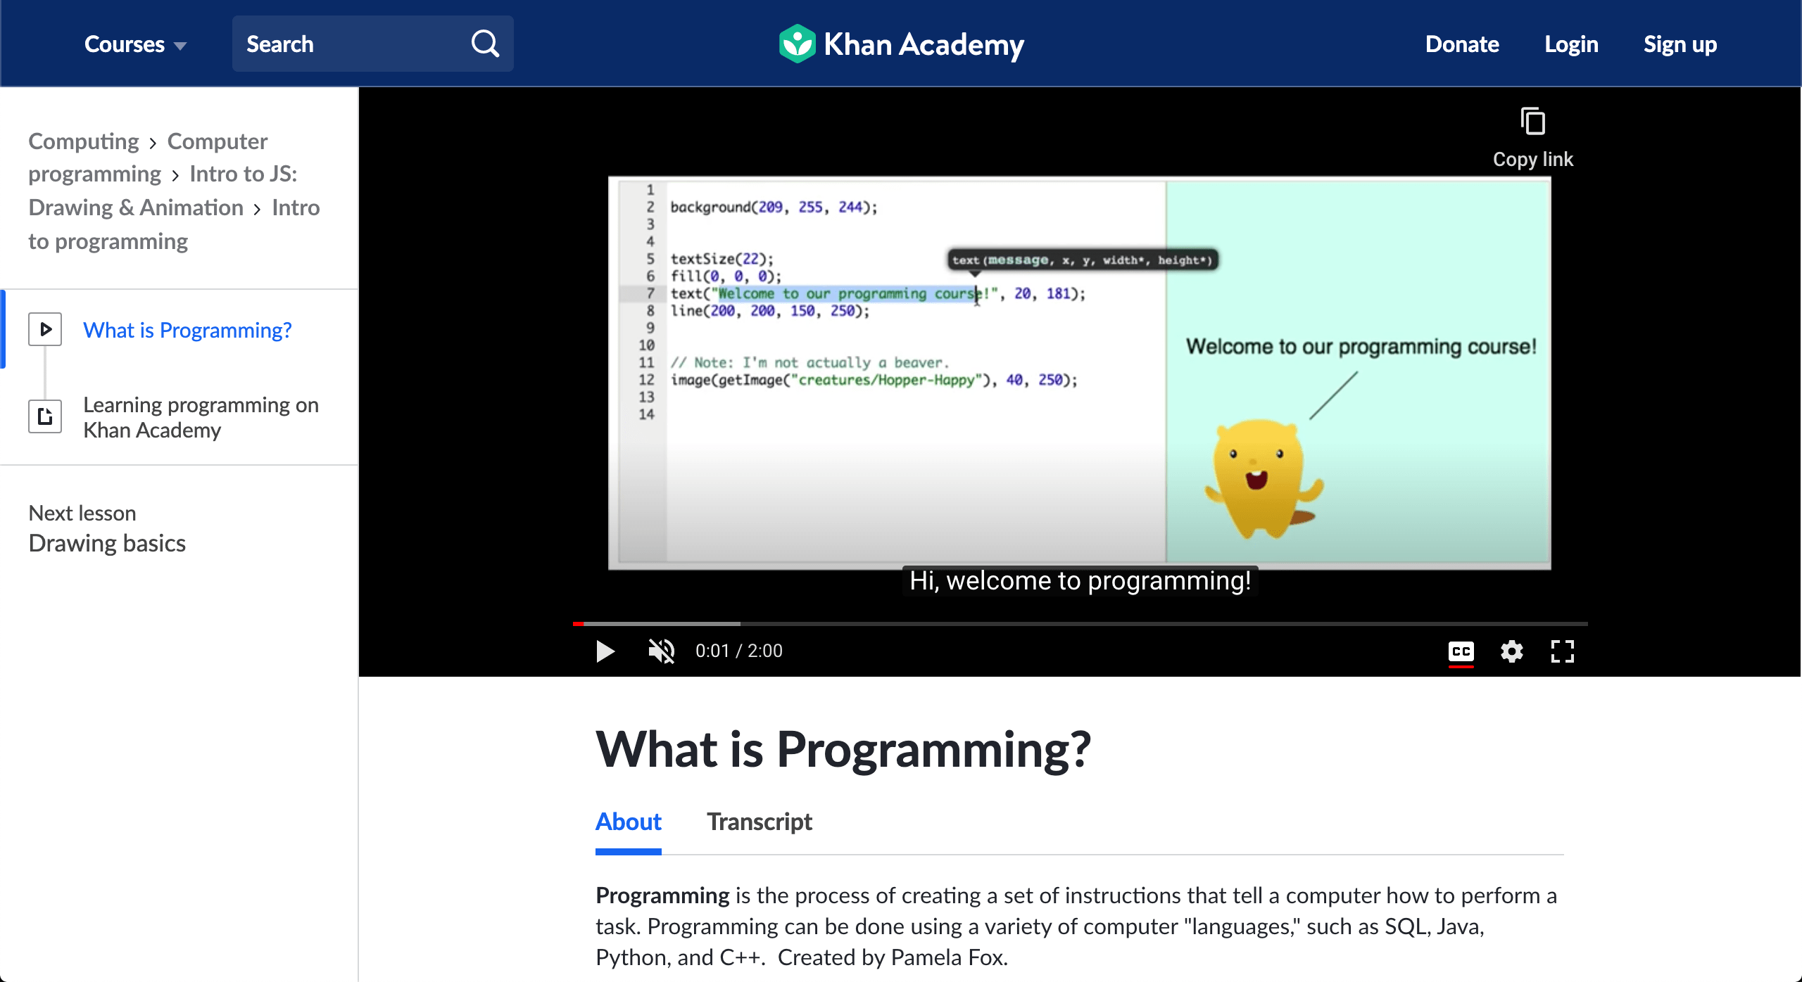Toggle closed captions off
Image resolution: width=1802 pixels, height=982 pixels.
1461,651
